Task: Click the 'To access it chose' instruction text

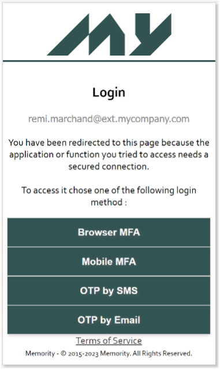Action: [x=109, y=196]
